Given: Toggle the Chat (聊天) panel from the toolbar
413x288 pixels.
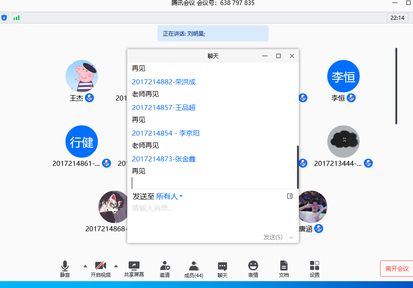Looking at the screenshot, I should pos(223,269).
